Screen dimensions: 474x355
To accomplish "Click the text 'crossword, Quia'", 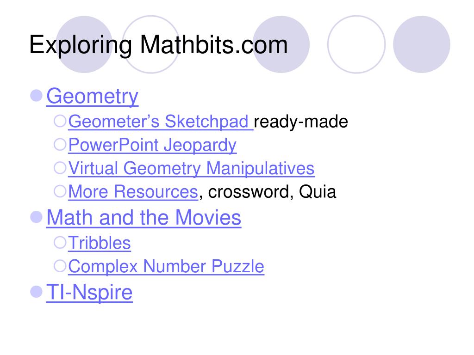I will tap(272, 192).
